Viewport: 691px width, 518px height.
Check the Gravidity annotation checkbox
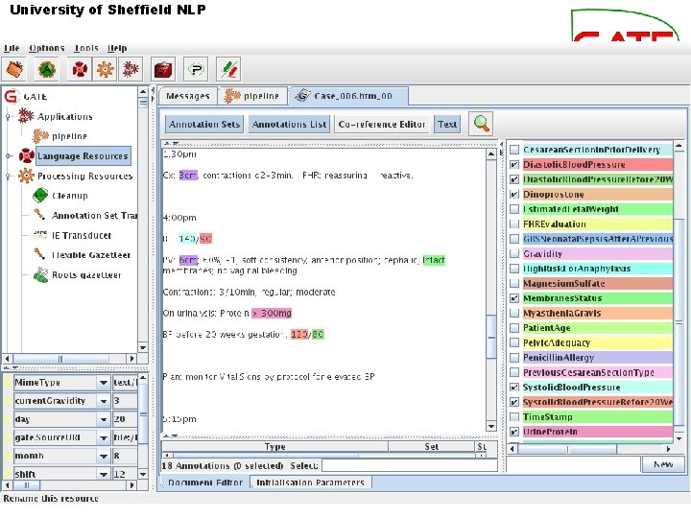click(513, 253)
